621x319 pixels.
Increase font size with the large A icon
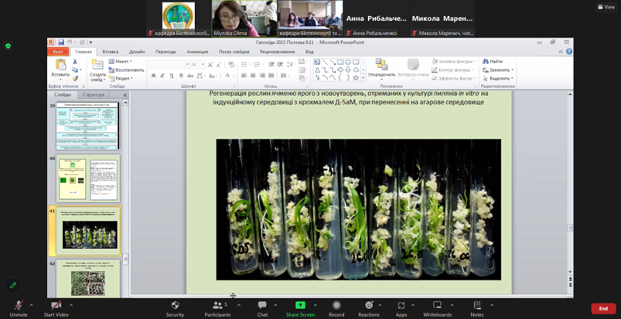(210, 65)
